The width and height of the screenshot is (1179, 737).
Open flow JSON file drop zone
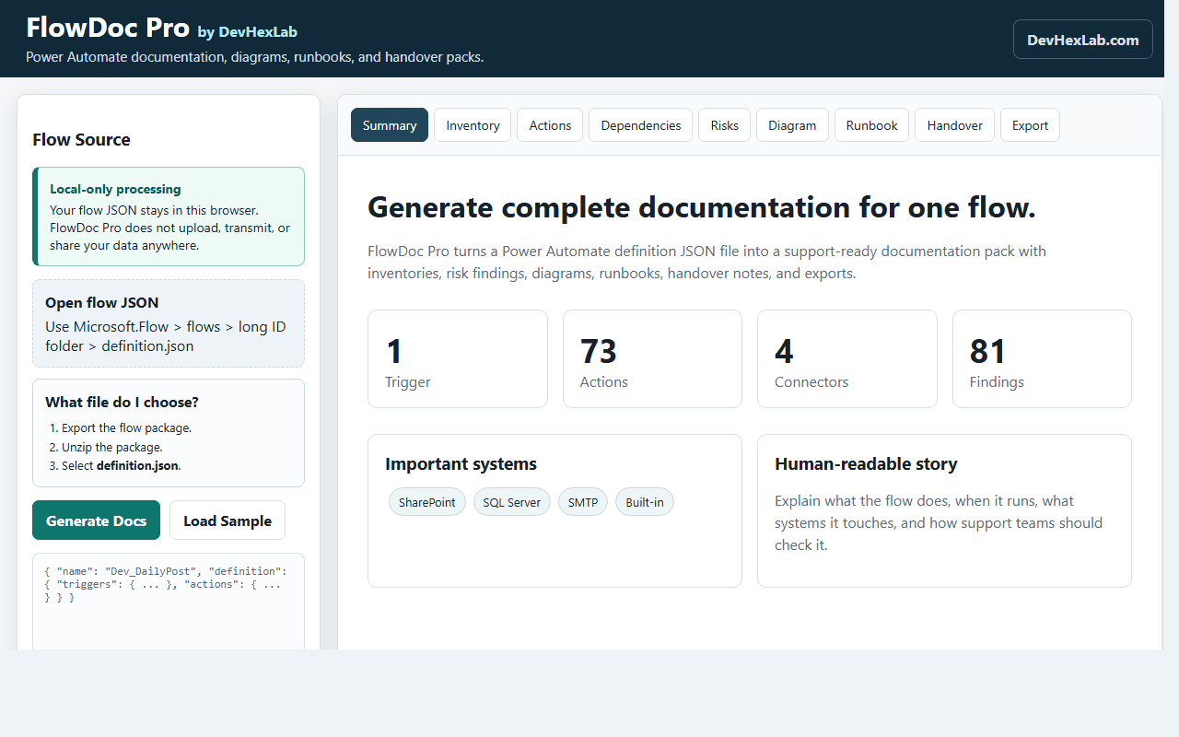169,323
